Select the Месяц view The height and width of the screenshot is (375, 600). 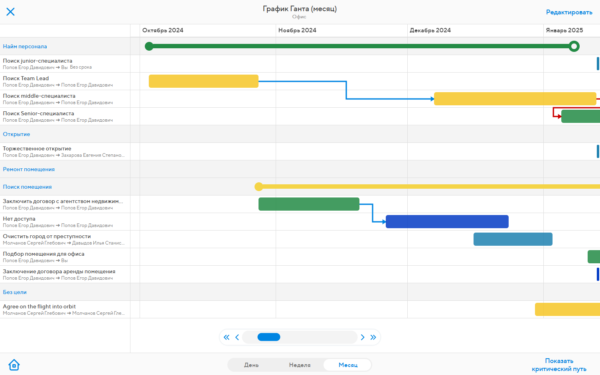click(x=348, y=365)
